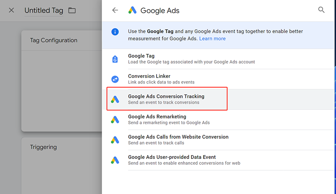Viewport: 336px width, 194px height.
Task: Open search with the magnifier icon
Action: pos(321,10)
